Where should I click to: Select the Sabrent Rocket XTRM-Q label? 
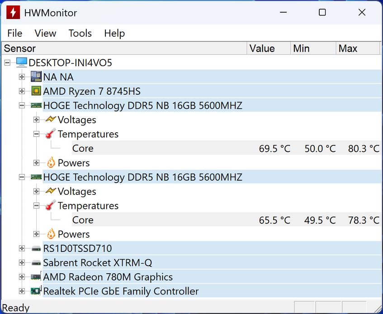98,263
